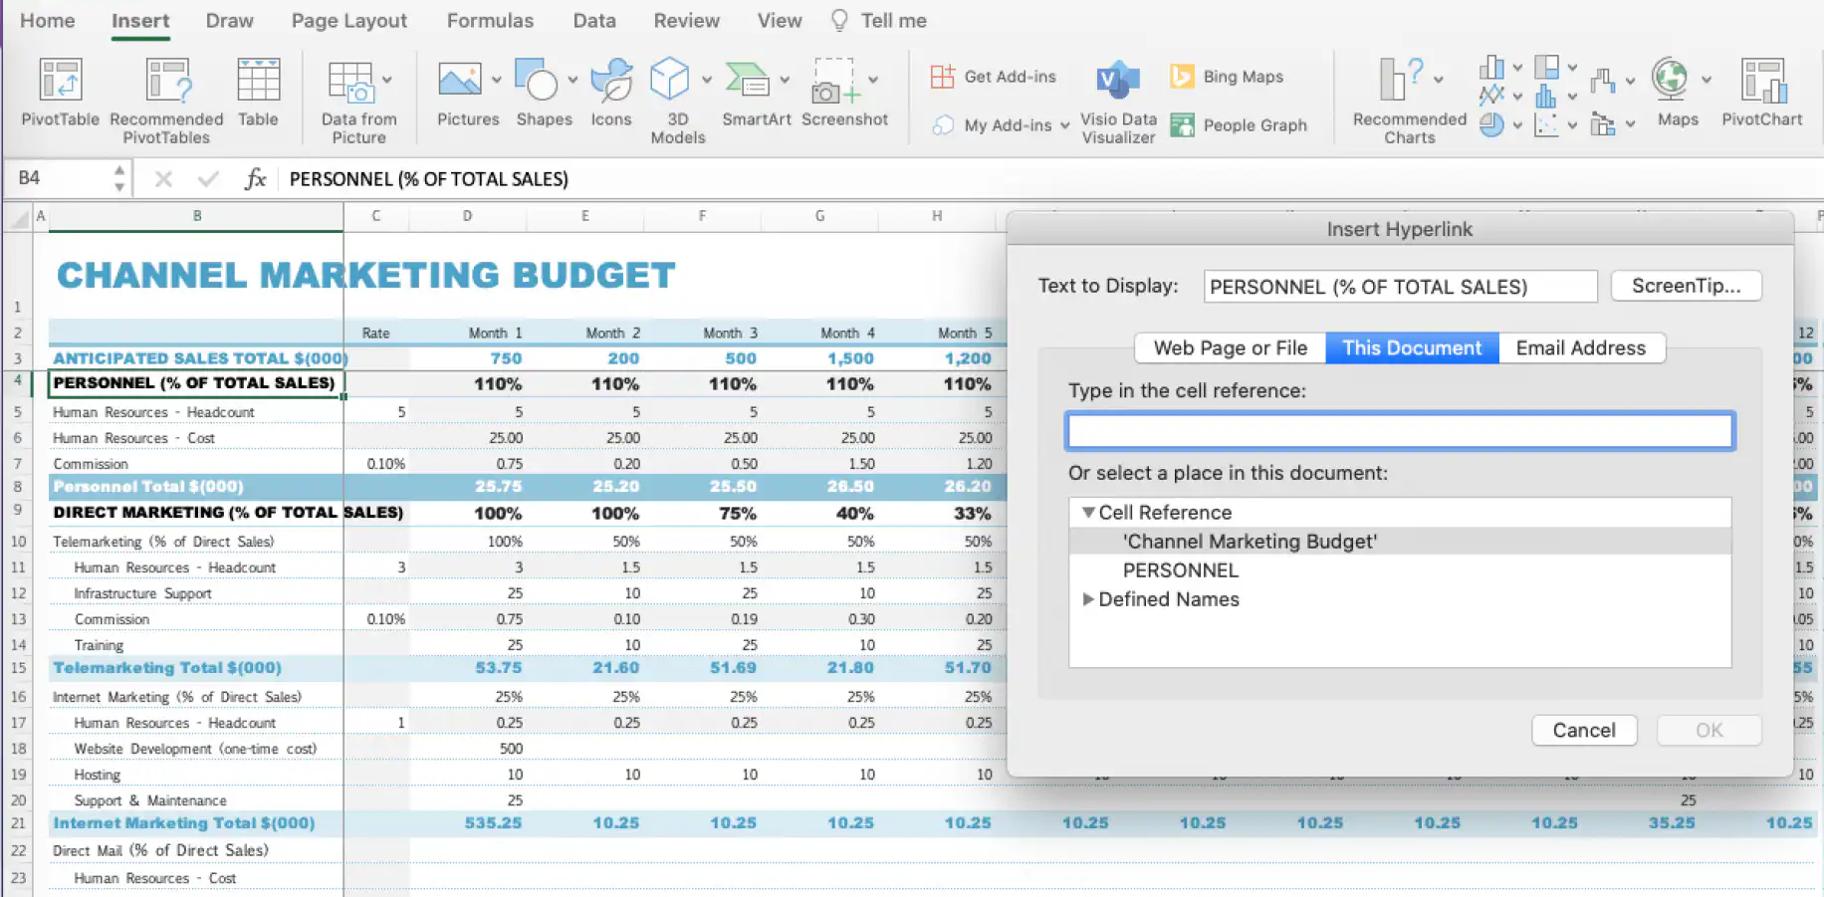Open People Graph add-in

point(1239,125)
